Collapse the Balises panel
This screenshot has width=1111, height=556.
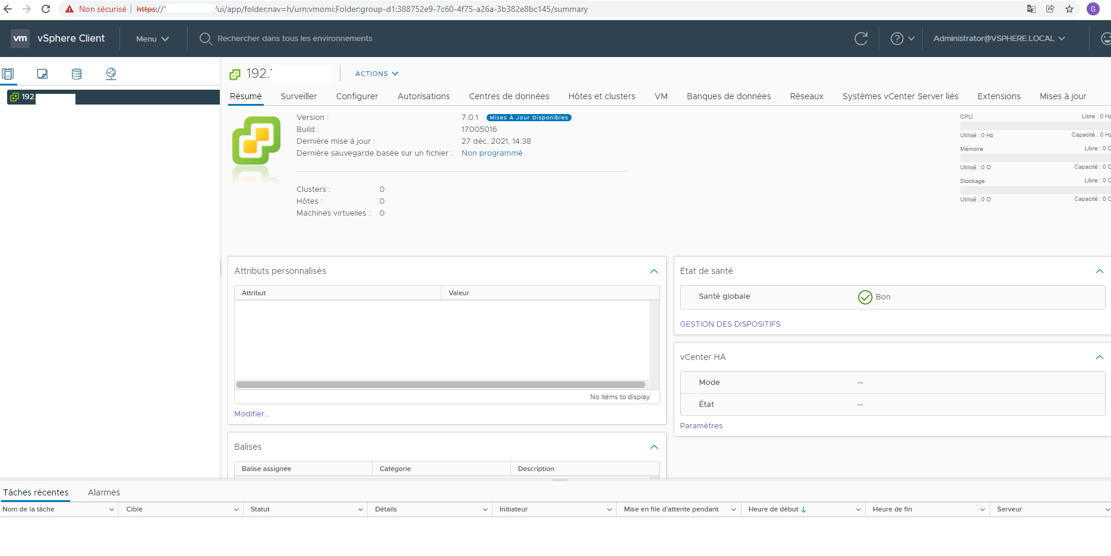pos(654,447)
